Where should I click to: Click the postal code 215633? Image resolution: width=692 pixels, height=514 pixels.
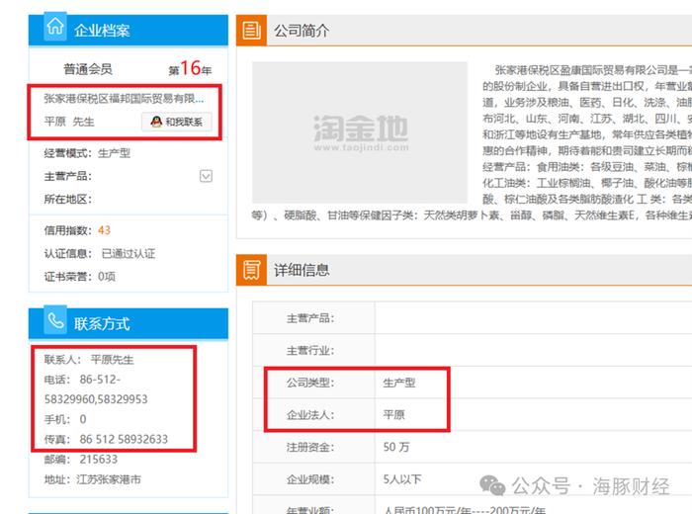point(99,460)
